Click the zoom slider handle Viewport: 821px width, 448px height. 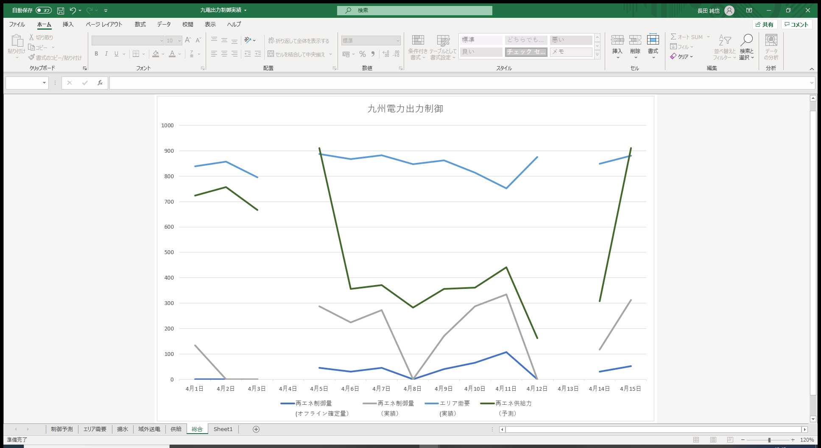[769, 440]
